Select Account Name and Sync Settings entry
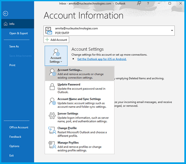 coord(80,103)
